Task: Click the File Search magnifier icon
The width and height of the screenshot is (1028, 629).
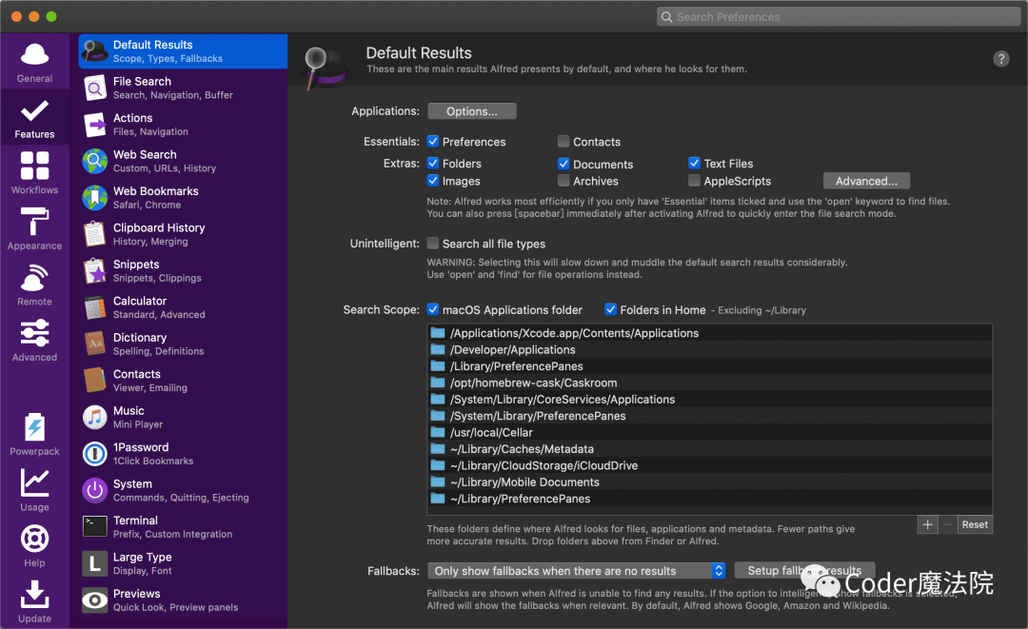Action: [95, 88]
